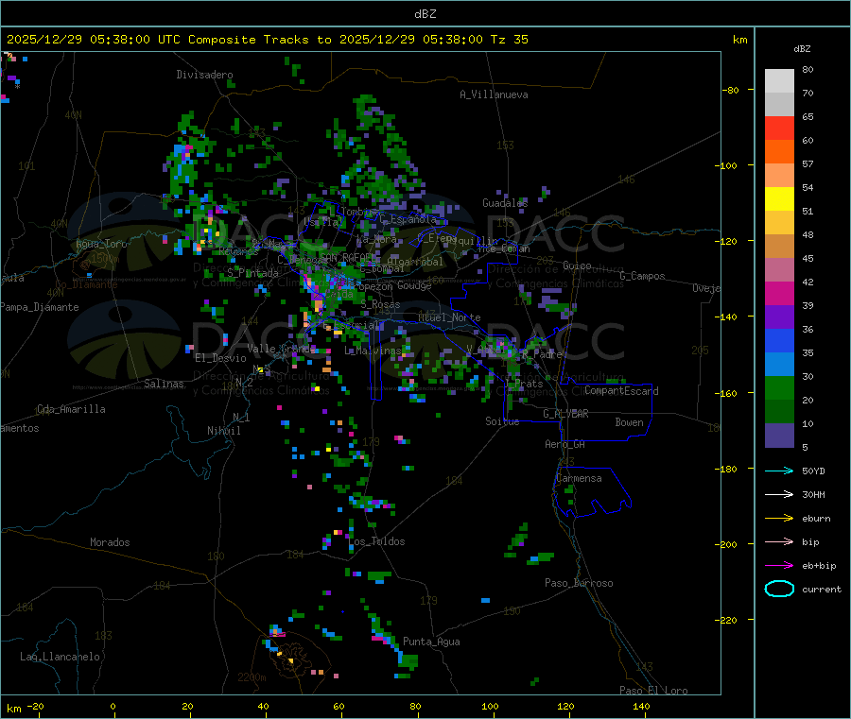Select the red 65 dBZ color swatch
Screen dimensions: 851x719
tap(779, 128)
